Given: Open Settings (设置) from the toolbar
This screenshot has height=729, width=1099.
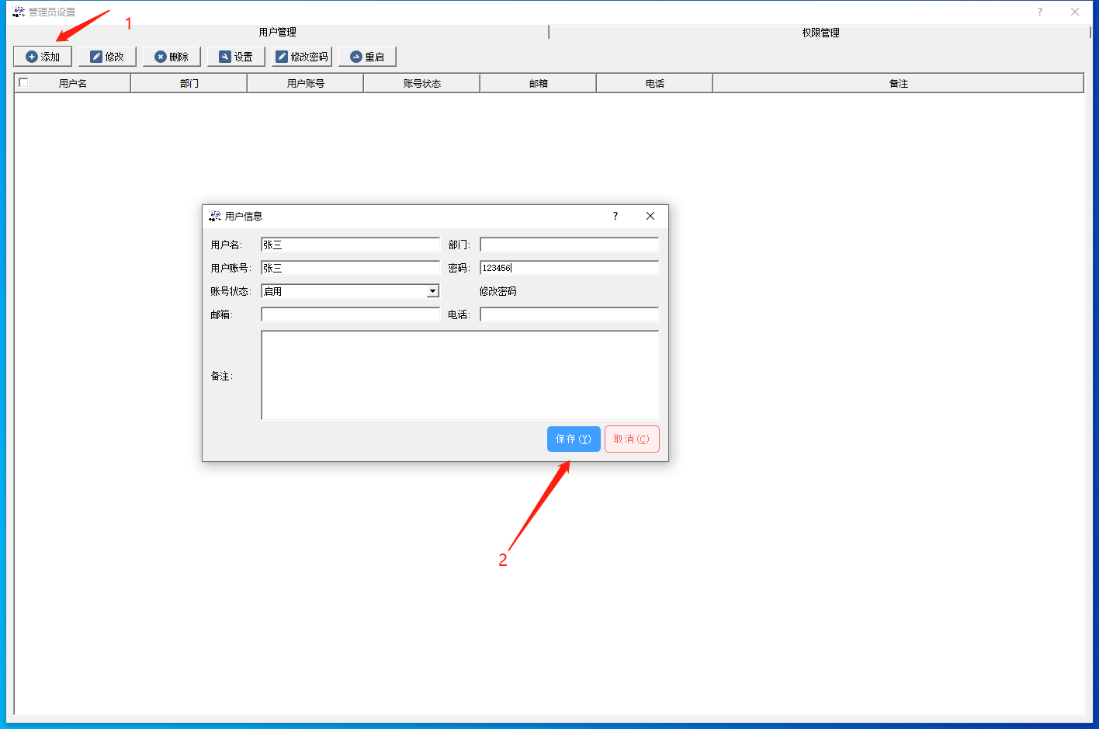Looking at the screenshot, I should pos(236,57).
